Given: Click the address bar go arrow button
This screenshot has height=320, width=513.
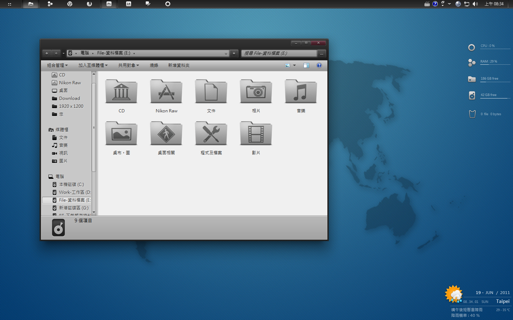Looking at the screenshot, I should (234, 53).
